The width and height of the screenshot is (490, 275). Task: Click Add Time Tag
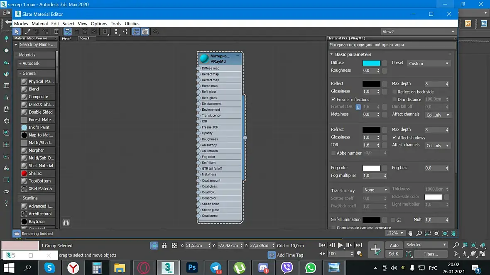(290, 255)
